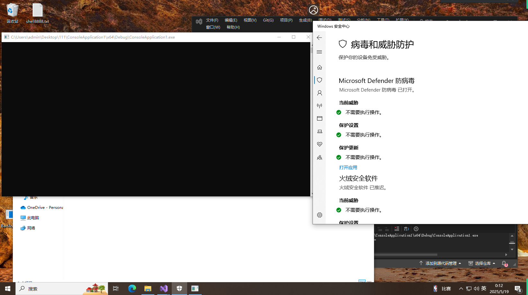Toggle word wrap in Output panel toolbar
This screenshot has width=528, height=295.
[406, 229]
